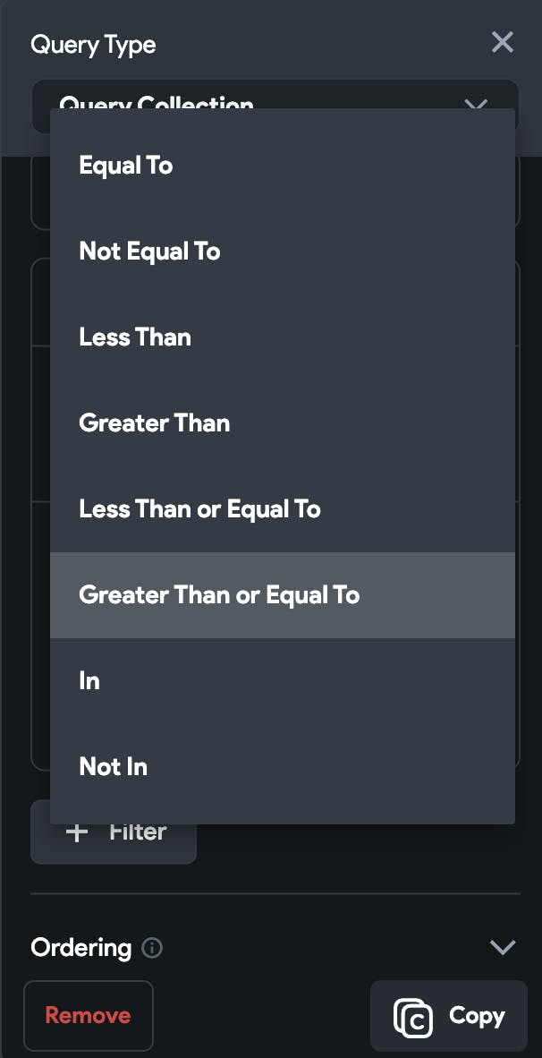This screenshot has width=542, height=1058.
Task: Click the Copy button label
Action: pyautogui.click(x=477, y=1016)
